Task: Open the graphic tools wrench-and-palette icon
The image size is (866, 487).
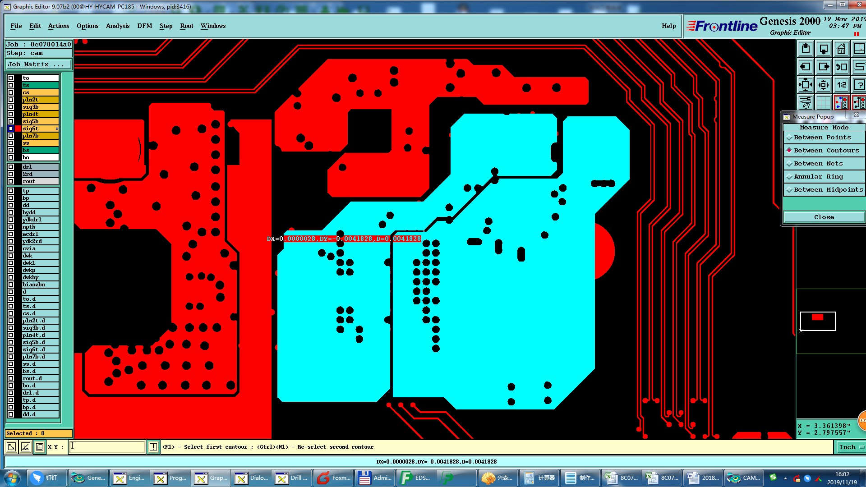Action: coord(806,103)
